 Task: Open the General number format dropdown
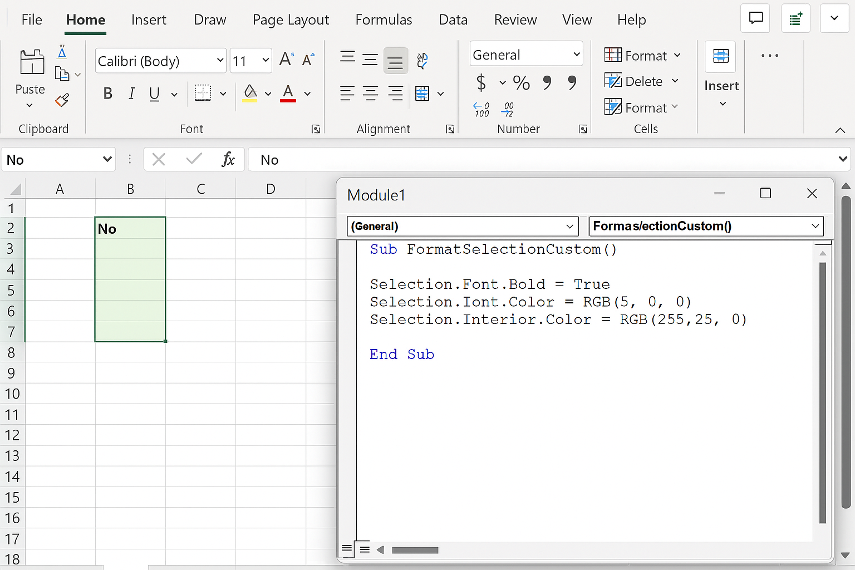[x=577, y=54]
